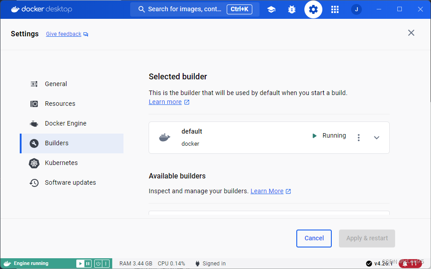Screen dimensions: 431x269
Task: Resume engine with status bar play button
Action: [80, 264]
